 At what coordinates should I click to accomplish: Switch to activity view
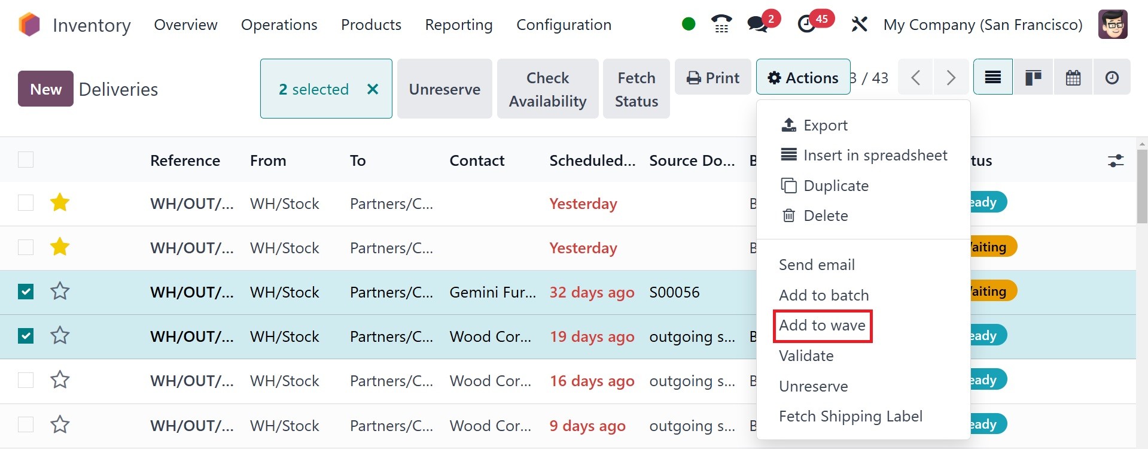(x=1112, y=77)
